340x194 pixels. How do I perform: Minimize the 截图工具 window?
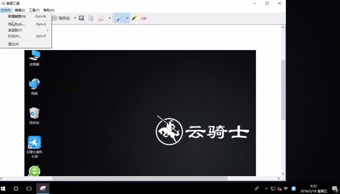(x=255, y=3)
